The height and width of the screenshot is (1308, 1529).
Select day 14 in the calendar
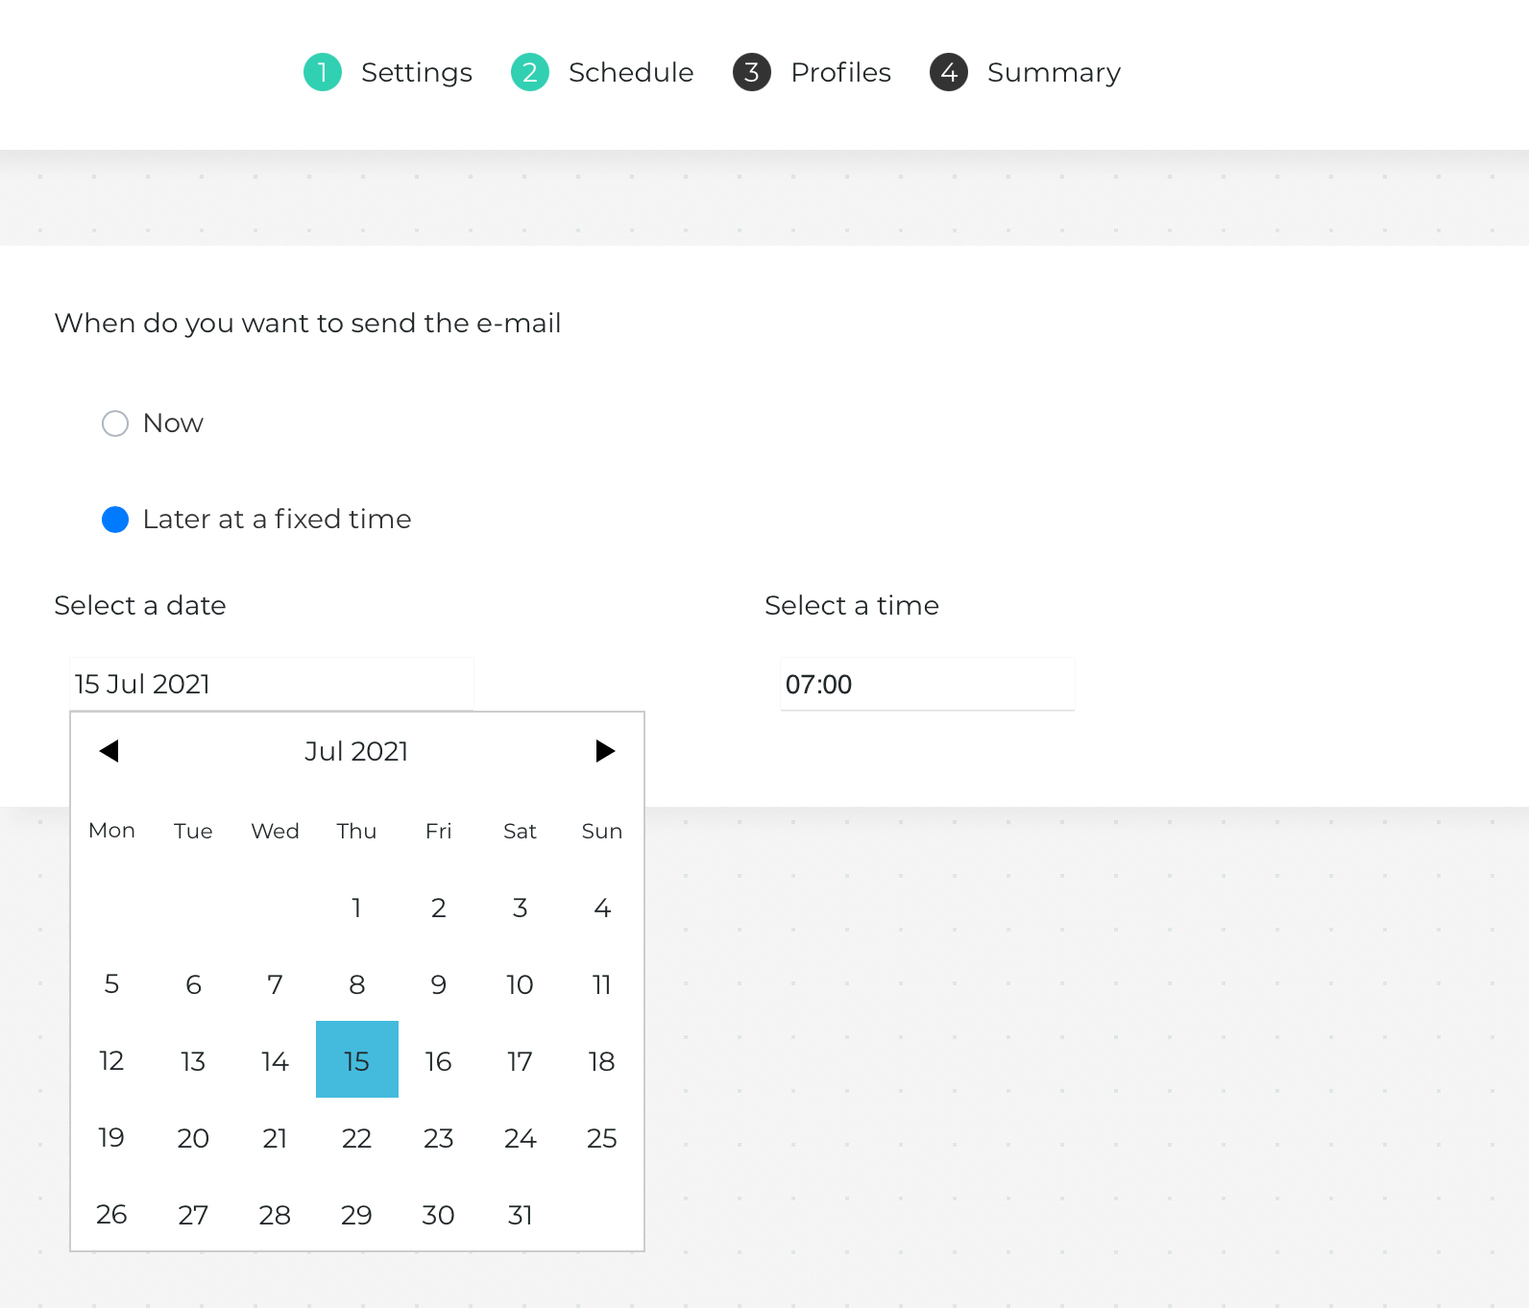click(275, 1061)
